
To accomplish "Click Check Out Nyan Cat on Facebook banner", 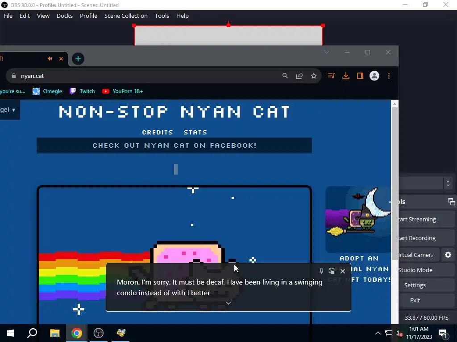I will (174, 146).
